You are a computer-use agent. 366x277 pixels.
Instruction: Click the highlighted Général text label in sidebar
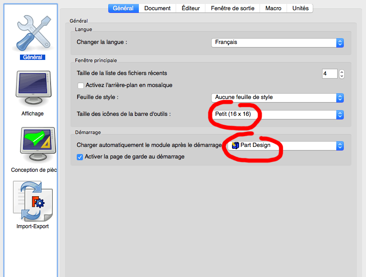(x=33, y=57)
